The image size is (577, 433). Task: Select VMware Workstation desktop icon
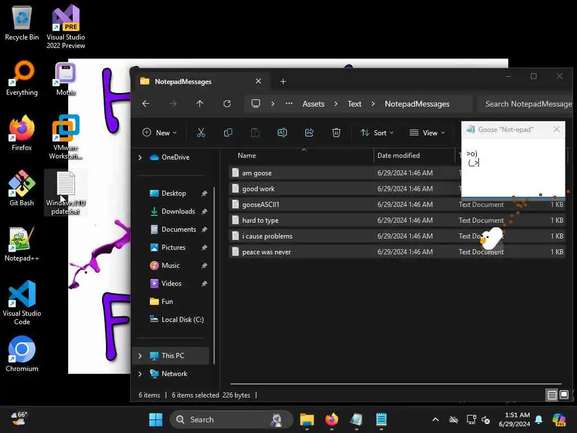pos(66,137)
